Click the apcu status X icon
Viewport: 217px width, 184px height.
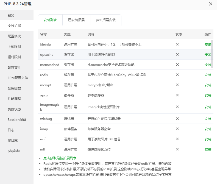[x=177, y=95]
